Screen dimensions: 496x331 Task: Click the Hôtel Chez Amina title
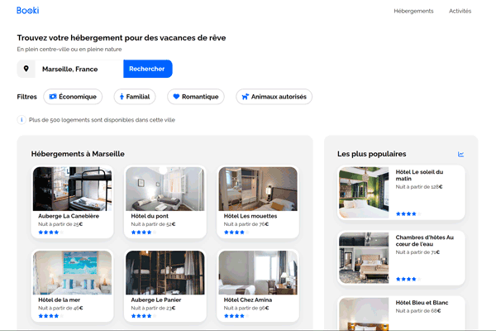coord(248,300)
